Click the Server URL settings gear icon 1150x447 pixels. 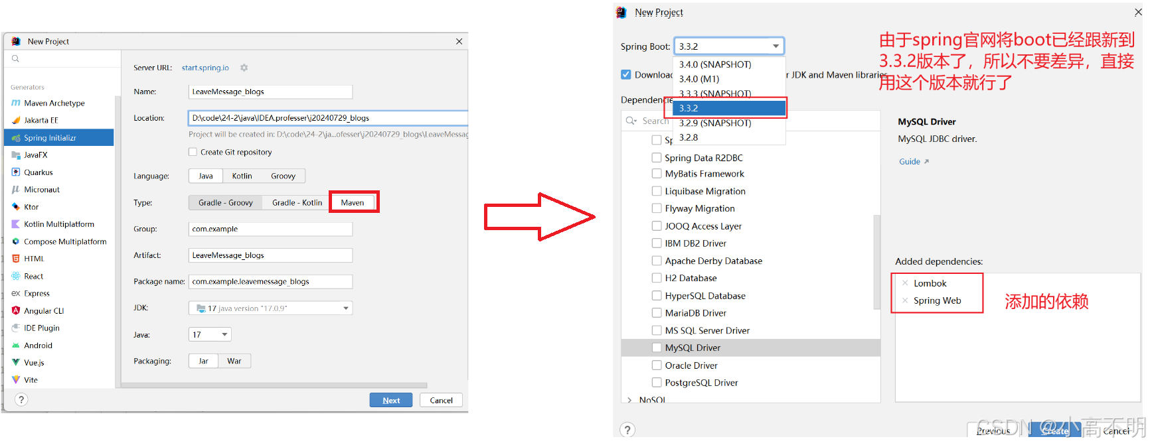(x=244, y=68)
